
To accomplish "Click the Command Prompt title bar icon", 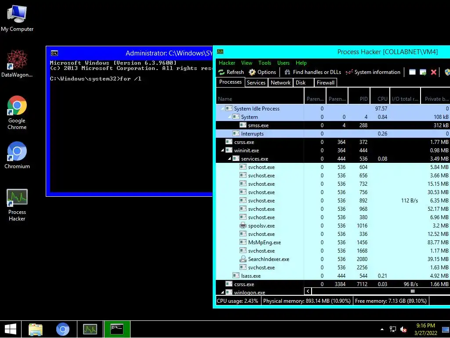I will 54,53.
